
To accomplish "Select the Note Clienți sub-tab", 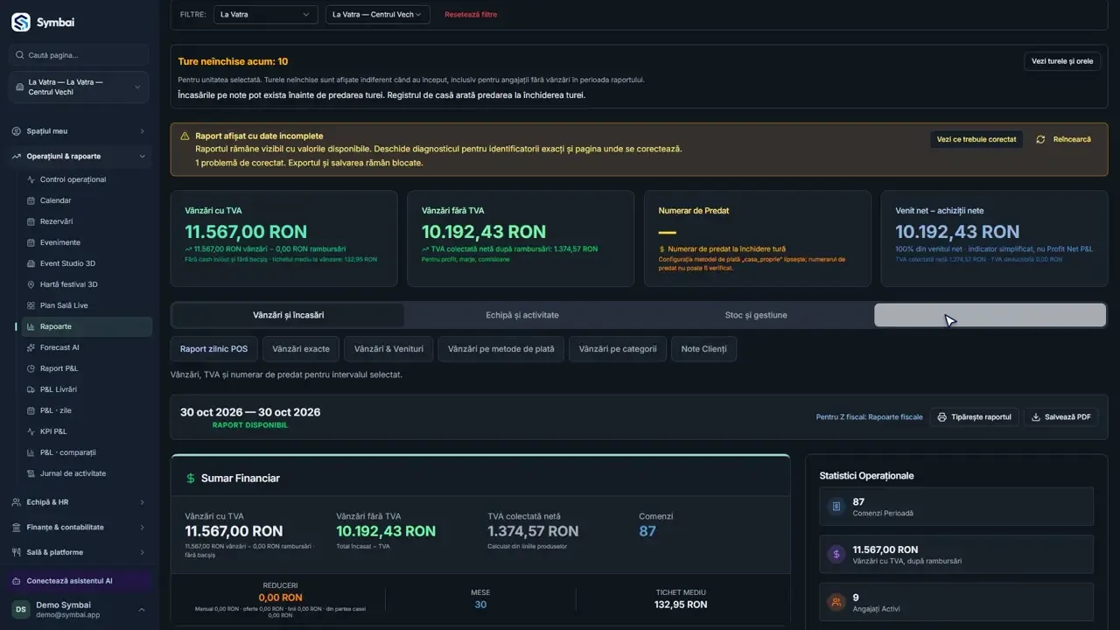I will 703,349.
